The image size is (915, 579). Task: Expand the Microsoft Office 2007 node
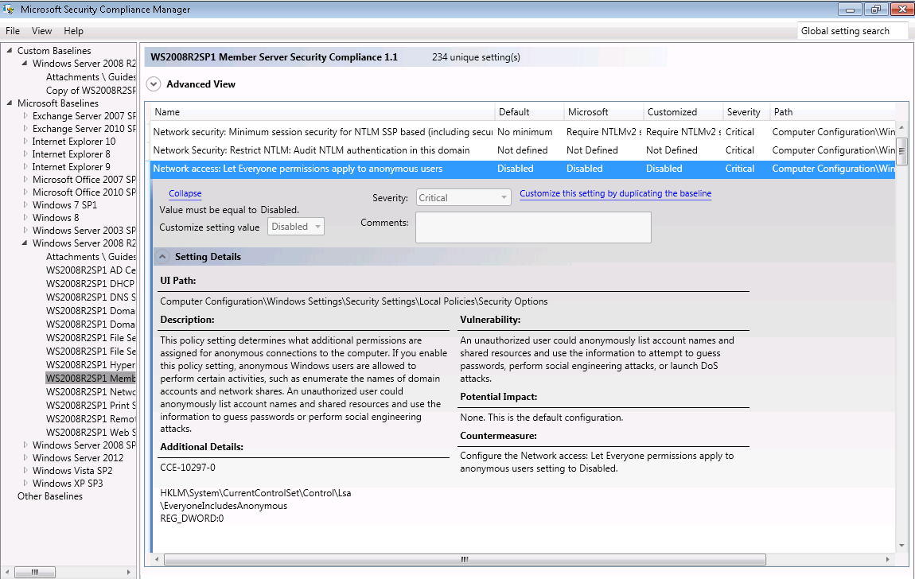click(x=25, y=179)
